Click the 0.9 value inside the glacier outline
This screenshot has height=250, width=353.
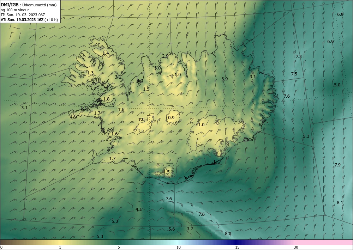[171, 117]
